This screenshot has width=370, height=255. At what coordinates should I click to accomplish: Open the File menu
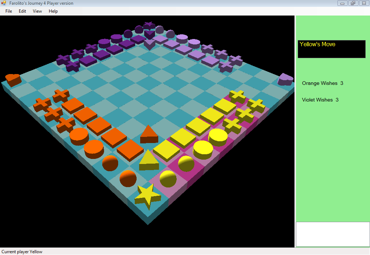click(9, 11)
